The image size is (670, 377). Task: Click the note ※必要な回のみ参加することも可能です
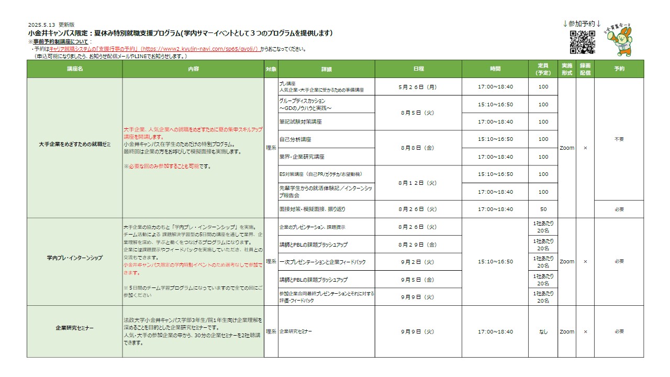(167, 166)
